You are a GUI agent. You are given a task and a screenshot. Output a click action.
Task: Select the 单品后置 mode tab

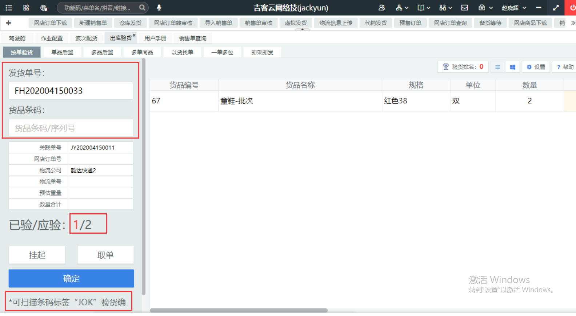coord(62,52)
